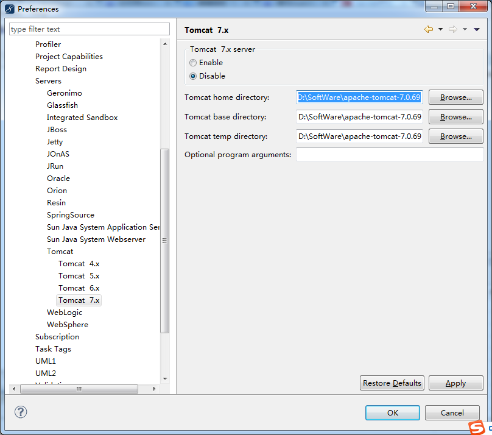Viewport: 492px width, 435px height.
Task: Select Profiler in the tree
Action: 48,44
